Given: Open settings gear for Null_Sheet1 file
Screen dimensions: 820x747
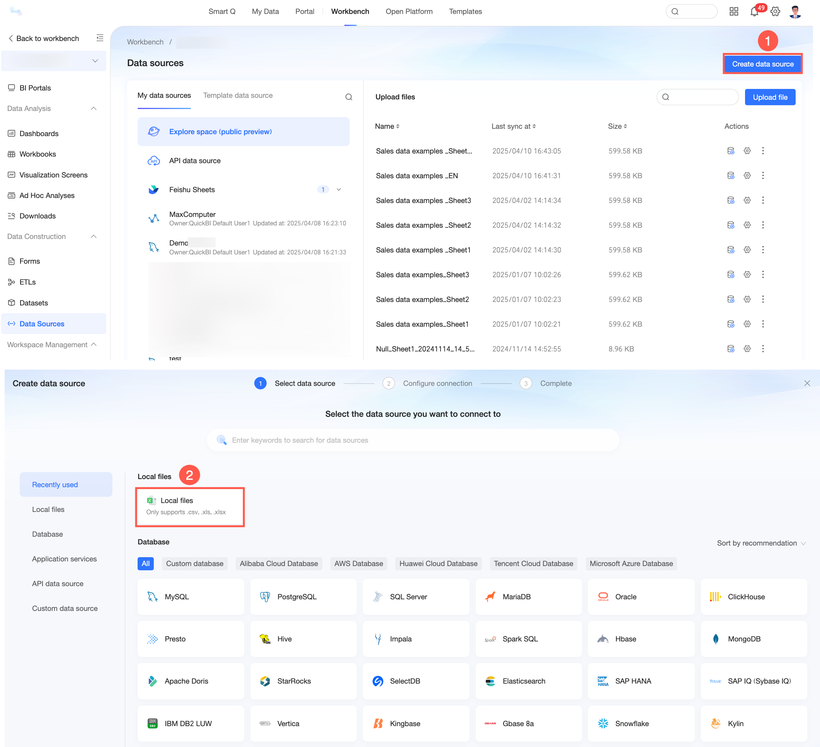Looking at the screenshot, I should (x=747, y=349).
